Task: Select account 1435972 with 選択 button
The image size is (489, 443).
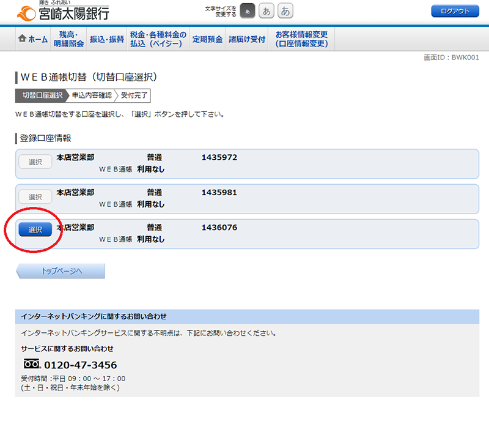Action: (x=35, y=162)
